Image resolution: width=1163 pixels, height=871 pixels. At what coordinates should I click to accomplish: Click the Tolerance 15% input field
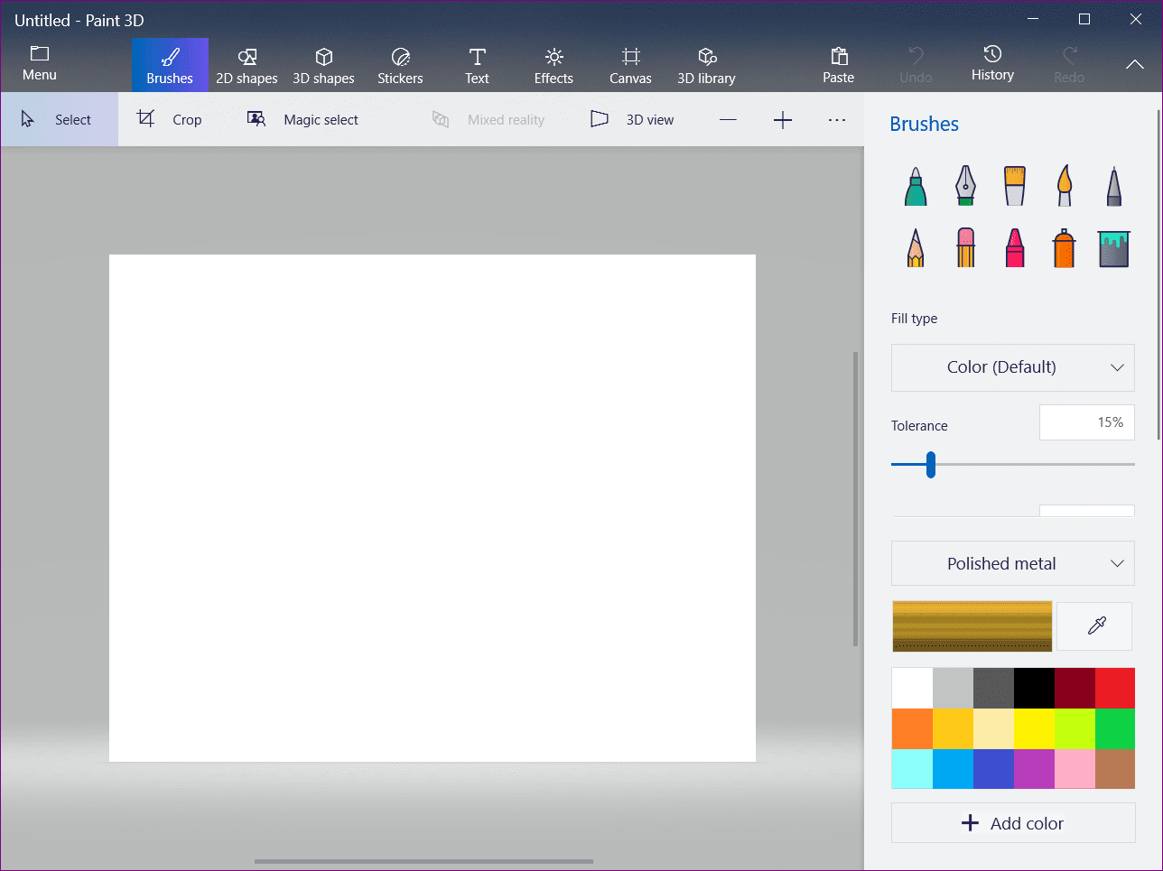tap(1087, 422)
